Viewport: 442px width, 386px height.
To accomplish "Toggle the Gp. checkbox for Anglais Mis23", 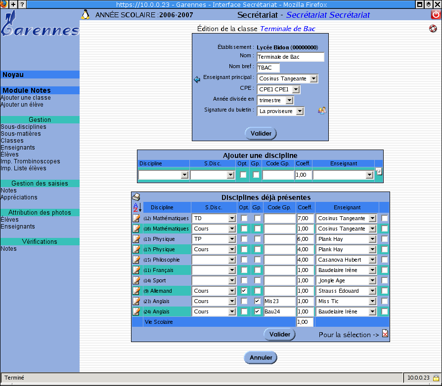I will (257, 301).
